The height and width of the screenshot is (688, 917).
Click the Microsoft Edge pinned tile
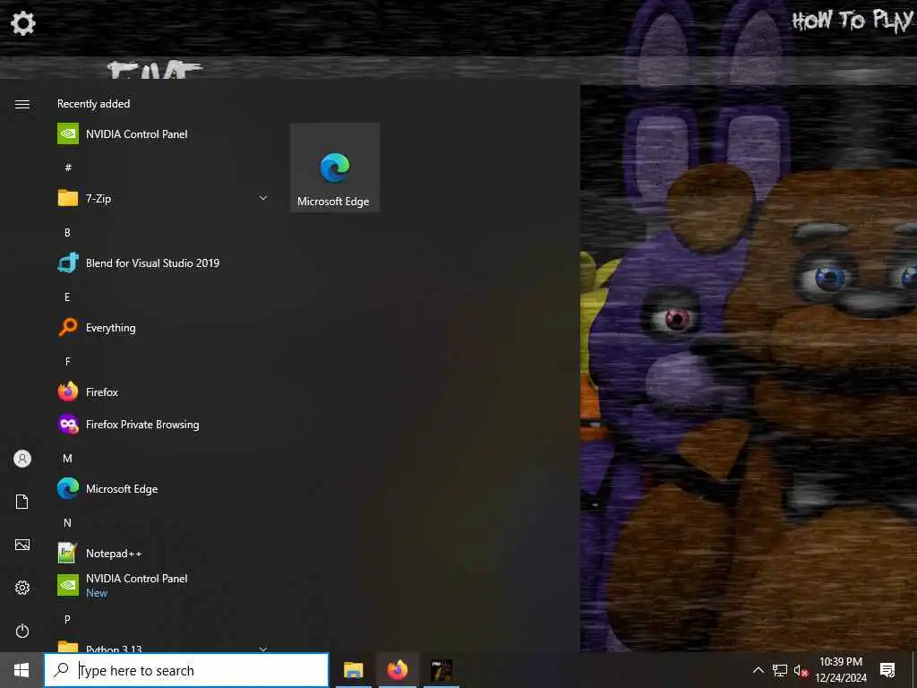click(x=335, y=168)
